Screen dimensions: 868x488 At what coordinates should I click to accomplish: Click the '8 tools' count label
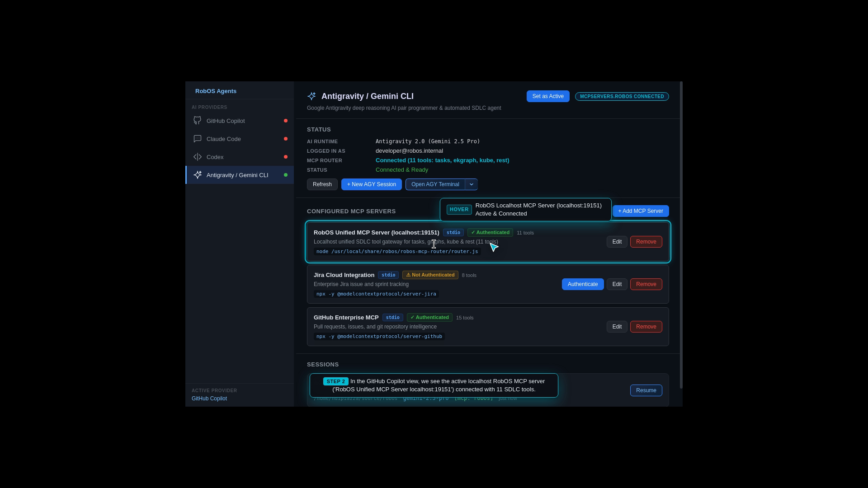click(469, 275)
